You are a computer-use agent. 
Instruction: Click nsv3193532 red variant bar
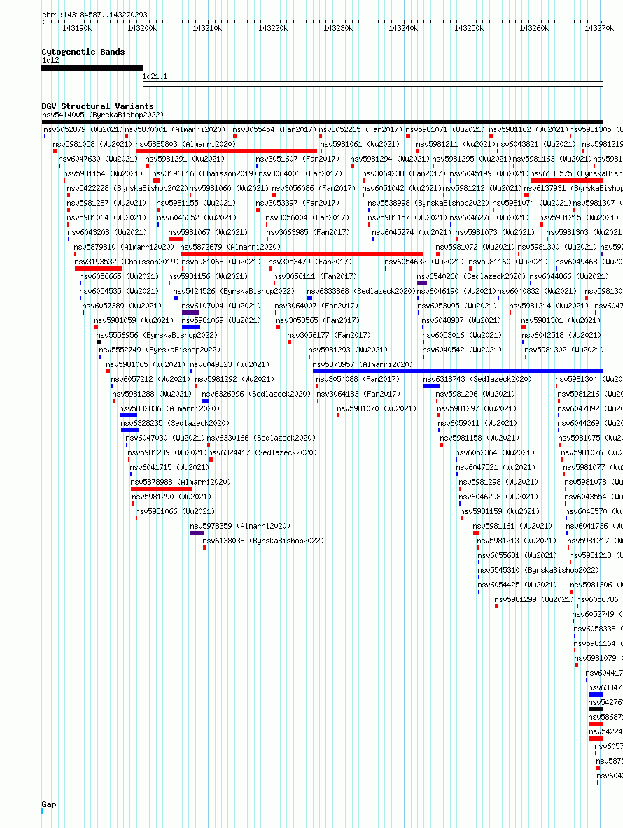(99, 269)
